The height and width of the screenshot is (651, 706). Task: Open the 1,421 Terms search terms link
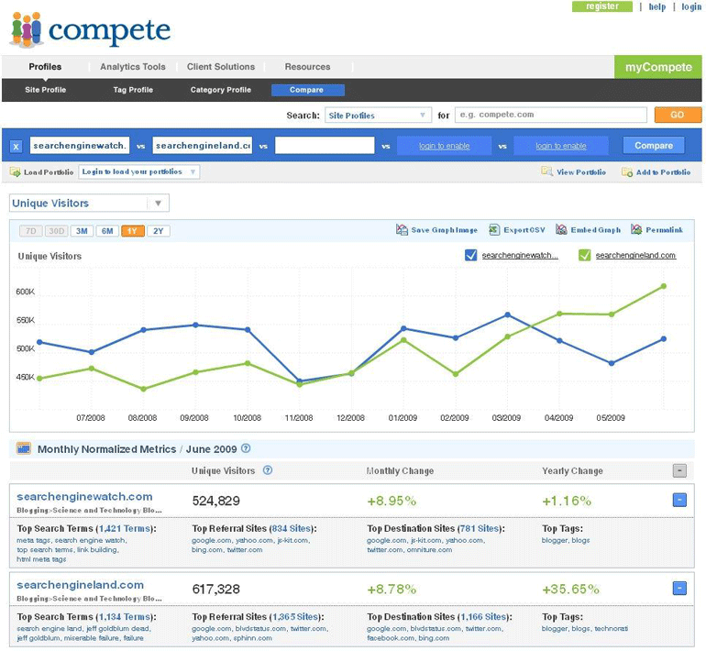pos(125,528)
